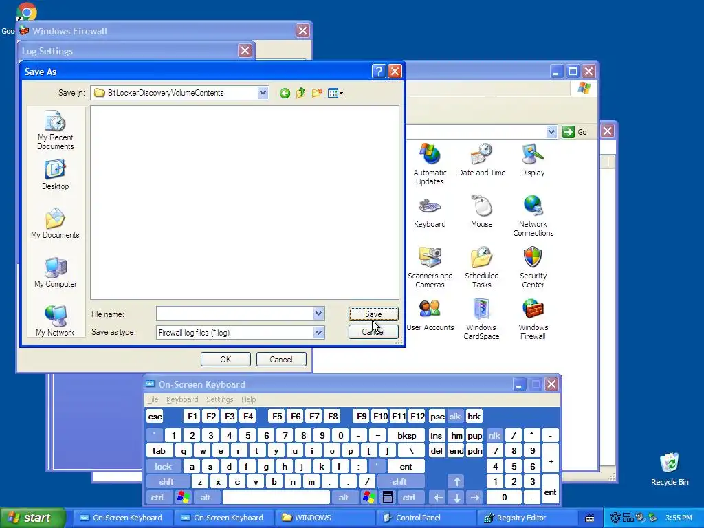Open Scheduled Tasks in Control Panel
This screenshot has width=704, height=528.
pos(481,267)
